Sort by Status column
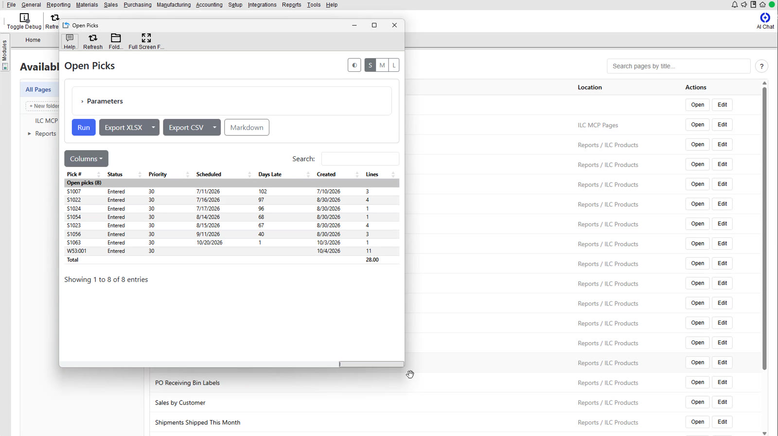This screenshot has height=436, width=778. pos(124,174)
